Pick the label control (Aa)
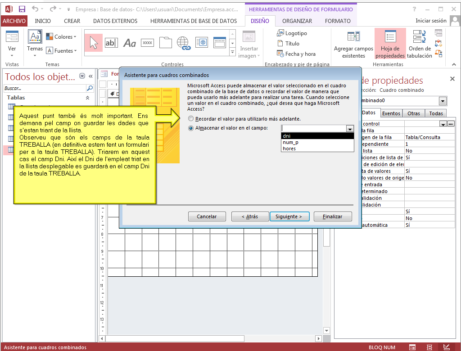Screen dimensions: 461x351 129,43
